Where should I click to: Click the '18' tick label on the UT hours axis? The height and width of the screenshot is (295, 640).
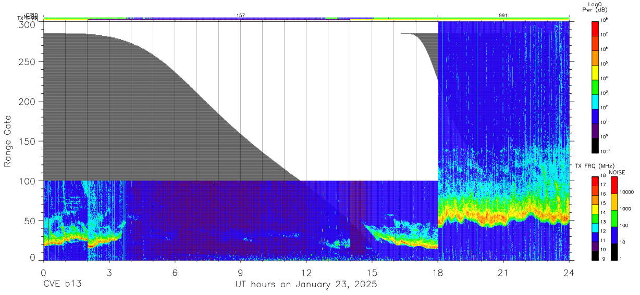click(438, 272)
